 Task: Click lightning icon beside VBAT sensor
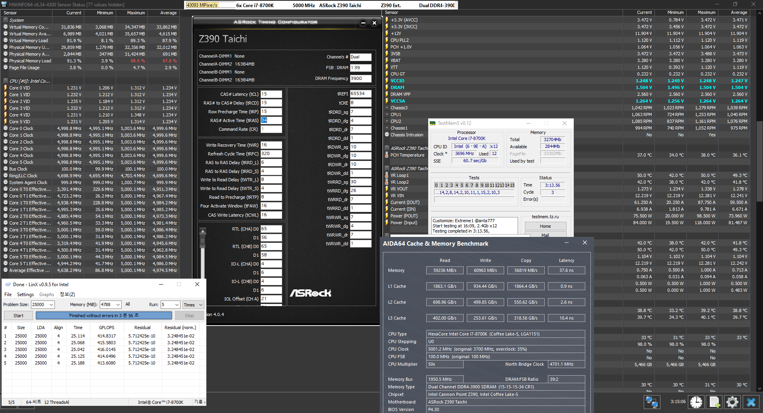pos(387,60)
